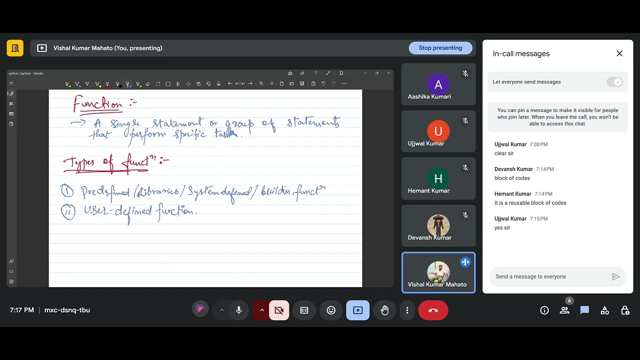Leave the call with the red hang-up button
Image resolution: width=640 pixels, height=360 pixels.
(433, 310)
